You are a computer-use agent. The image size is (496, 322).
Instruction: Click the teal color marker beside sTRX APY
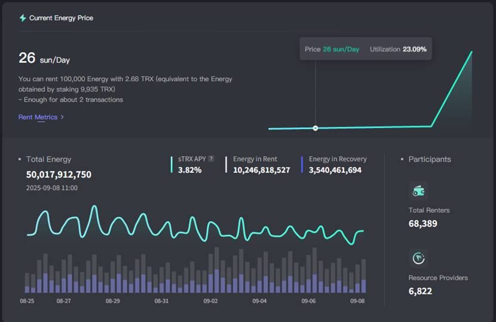coord(173,165)
